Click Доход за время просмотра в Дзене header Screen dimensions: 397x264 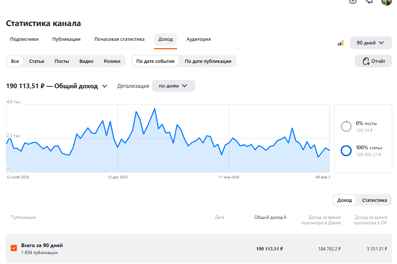(x=321, y=220)
